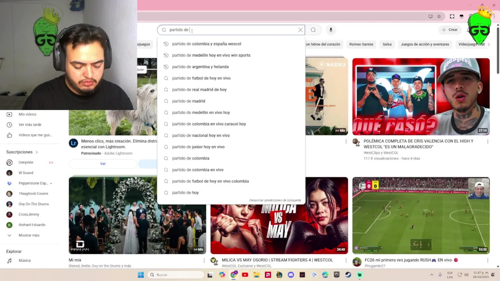This screenshot has width=500, height=281.
Task: Select the "Videojuego" filter chip
Action: coord(471,44)
